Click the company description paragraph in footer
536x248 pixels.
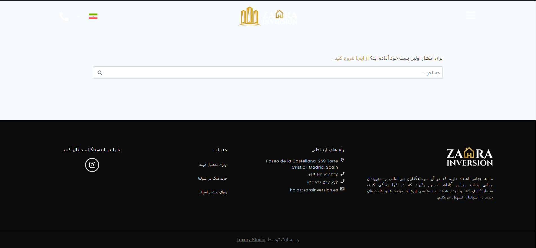pyautogui.click(x=430, y=188)
